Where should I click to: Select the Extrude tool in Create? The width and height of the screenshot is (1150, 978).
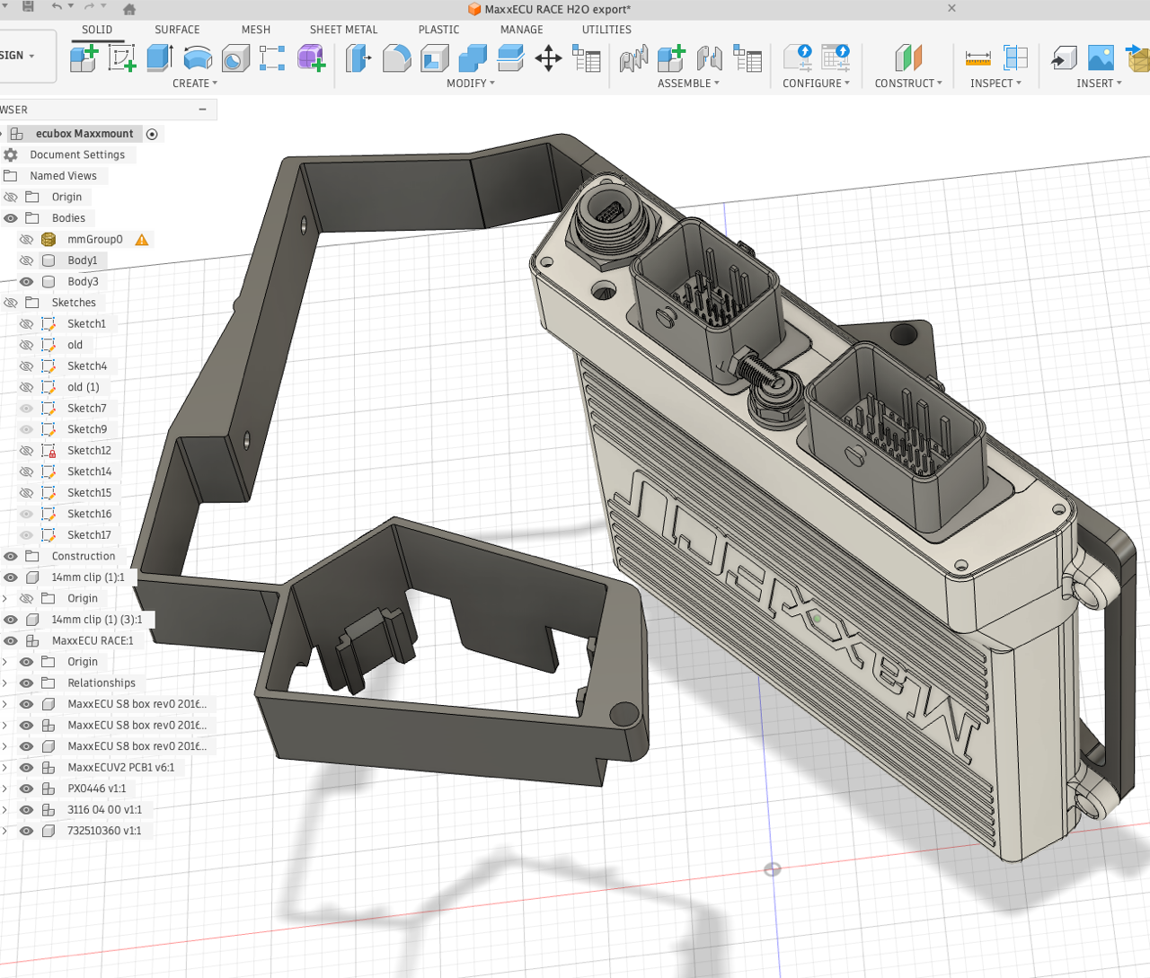[x=159, y=58]
